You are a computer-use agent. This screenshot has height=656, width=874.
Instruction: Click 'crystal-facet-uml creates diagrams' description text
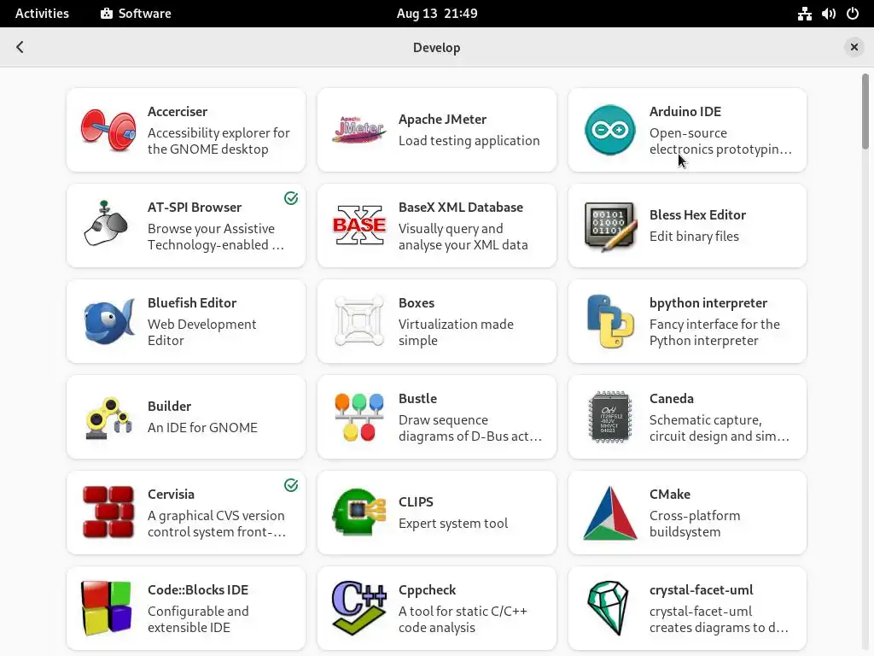pos(719,619)
